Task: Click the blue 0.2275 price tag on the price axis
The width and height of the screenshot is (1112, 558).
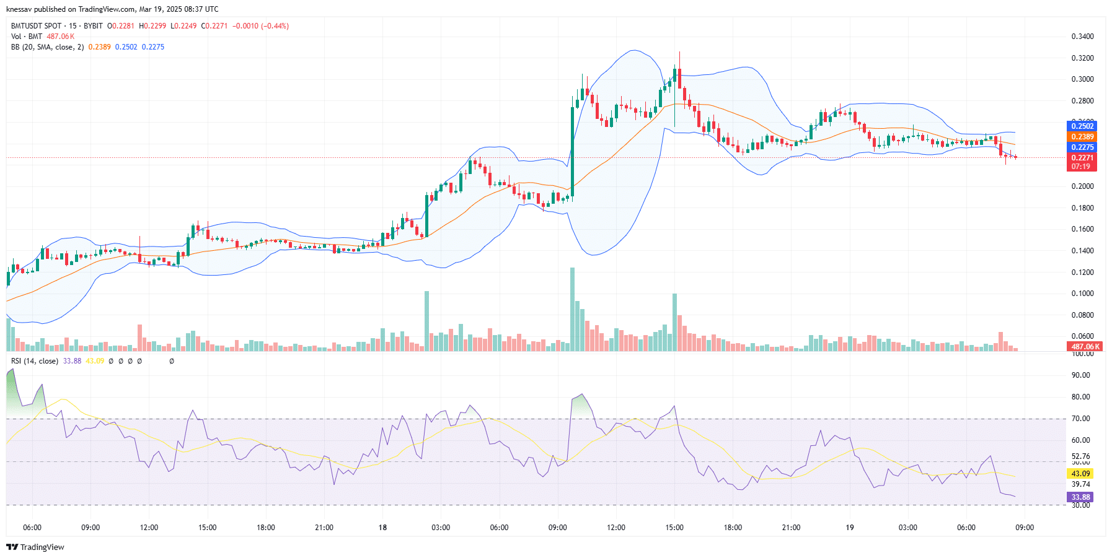Action: coord(1082,147)
